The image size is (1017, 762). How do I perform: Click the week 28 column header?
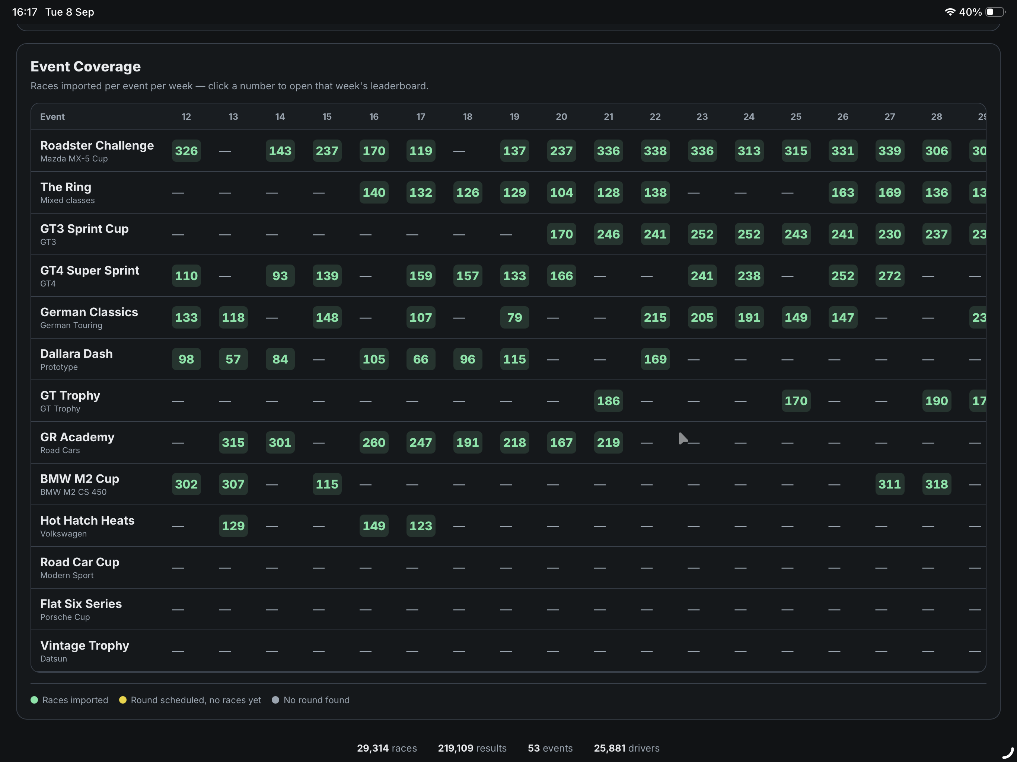937,117
